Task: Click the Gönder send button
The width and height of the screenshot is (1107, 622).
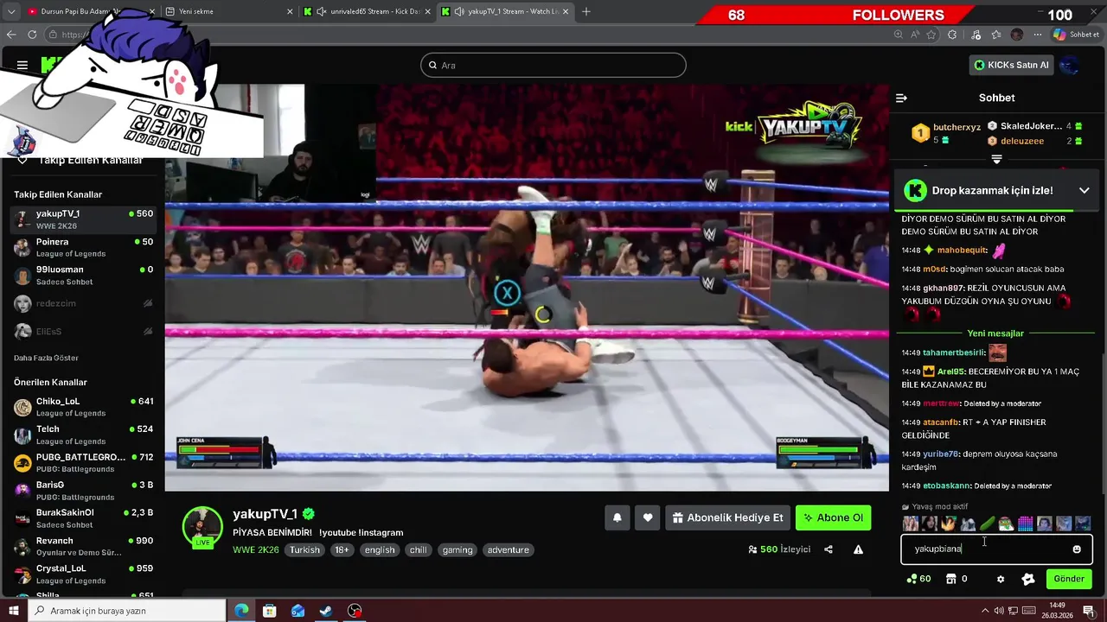Action: pos(1069,579)
